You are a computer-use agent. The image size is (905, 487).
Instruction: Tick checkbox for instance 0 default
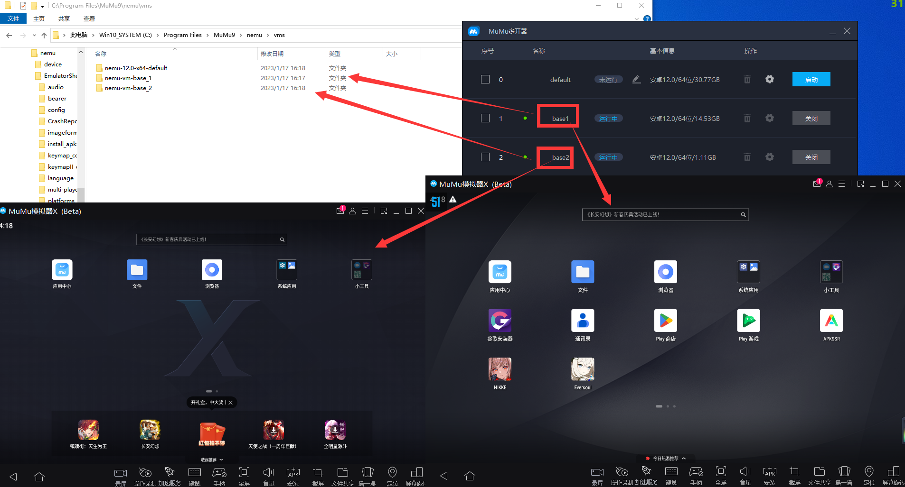[x=485, y=79]
